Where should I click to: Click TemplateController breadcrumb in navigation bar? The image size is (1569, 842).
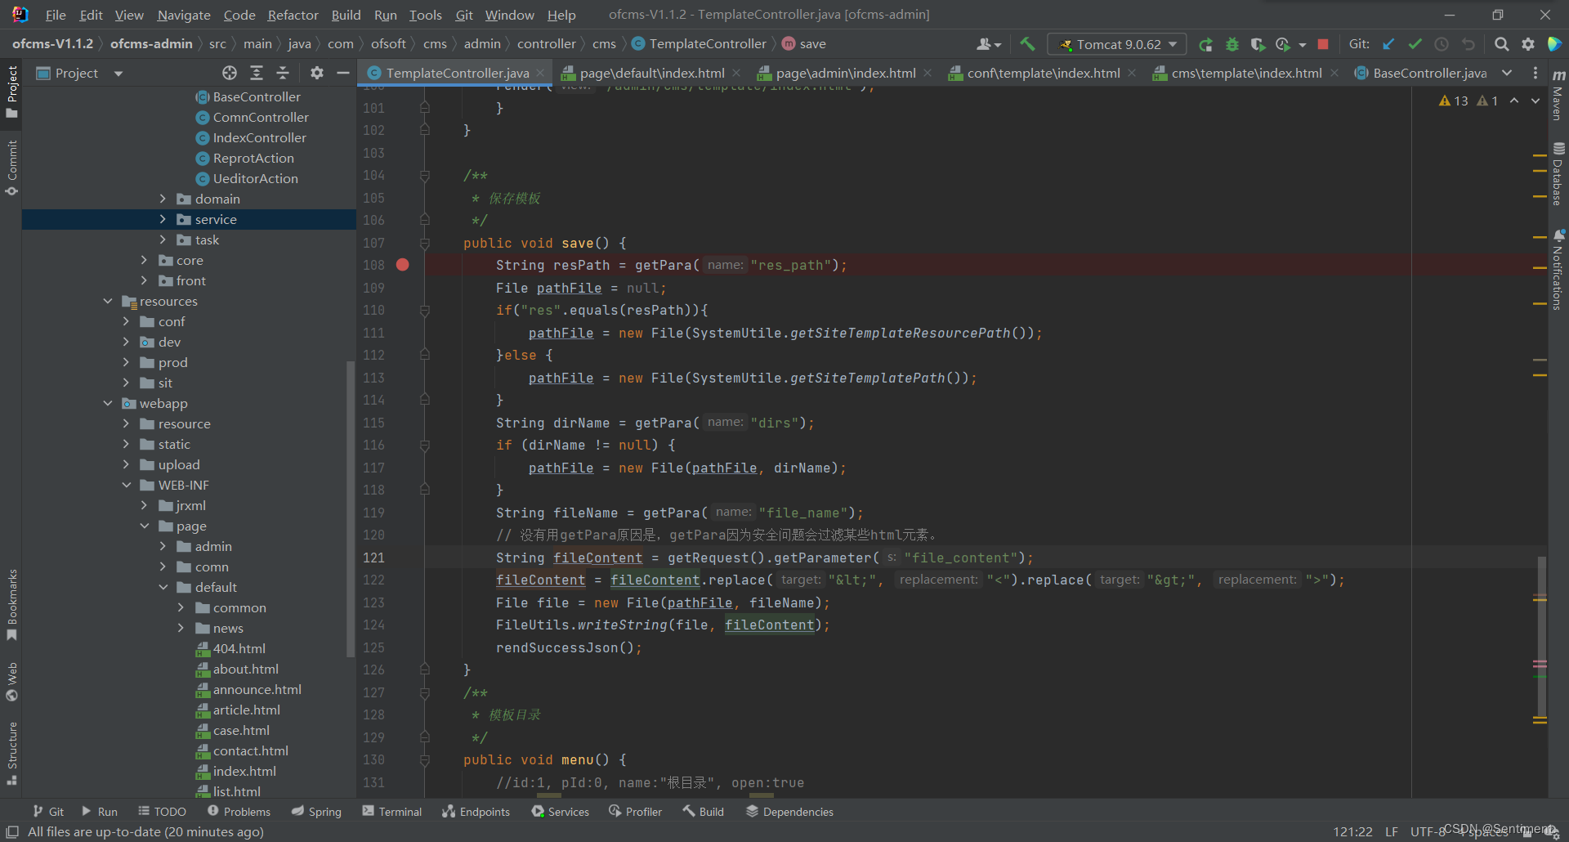[700, 43]
